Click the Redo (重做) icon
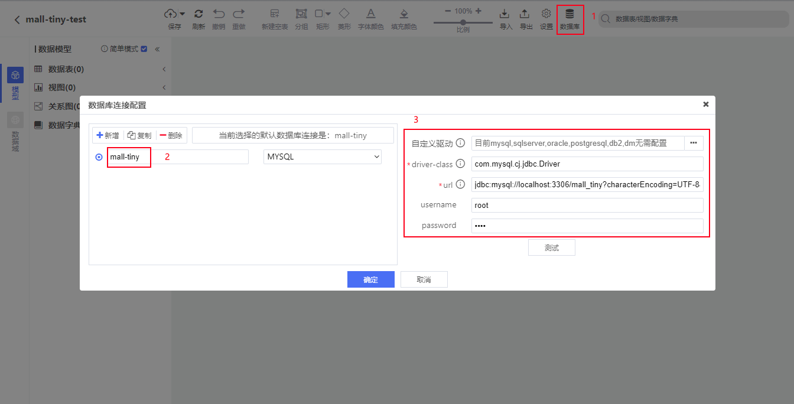The height and width of the screenshot is (404, 794). [x=239, y=13]
